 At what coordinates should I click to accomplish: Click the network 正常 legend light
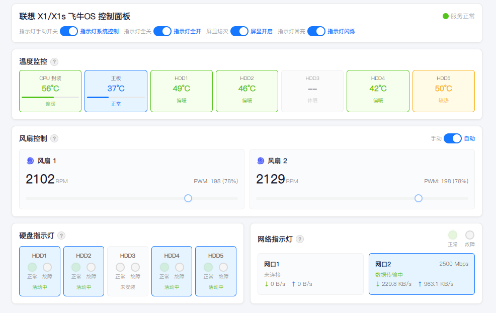453,235
